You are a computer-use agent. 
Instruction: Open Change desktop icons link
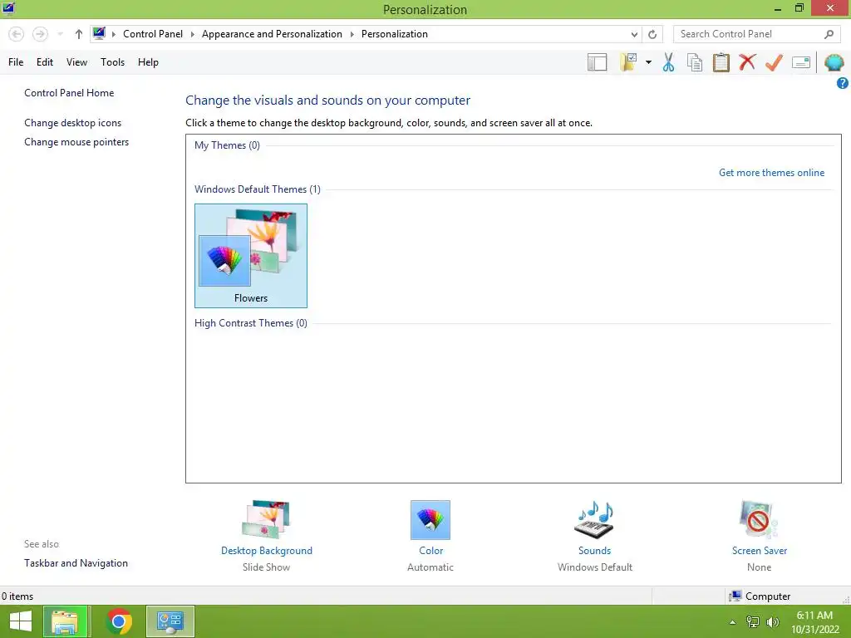coord(73,123)
